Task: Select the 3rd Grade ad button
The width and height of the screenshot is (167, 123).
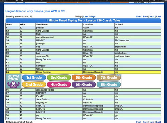Action: point(59,78)
